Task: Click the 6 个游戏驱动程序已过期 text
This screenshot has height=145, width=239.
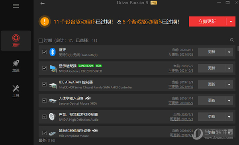Action: click(151, 22)
